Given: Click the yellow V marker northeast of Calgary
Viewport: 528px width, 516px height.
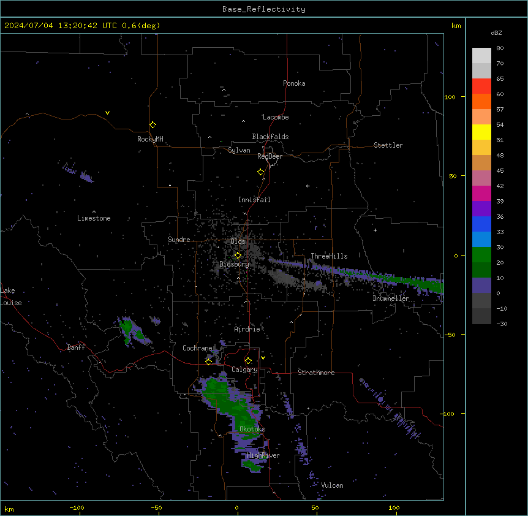Looking at the screenshot, I should [x=263, y=358].
